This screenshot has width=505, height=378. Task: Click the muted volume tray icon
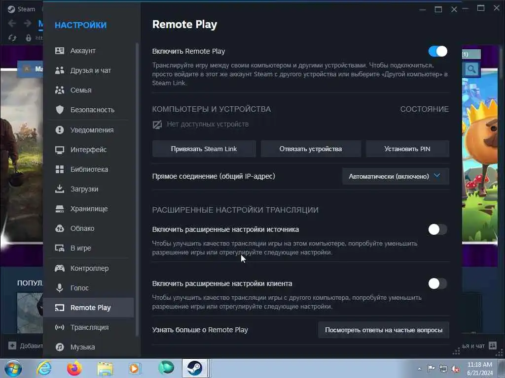tap(455, 369)
